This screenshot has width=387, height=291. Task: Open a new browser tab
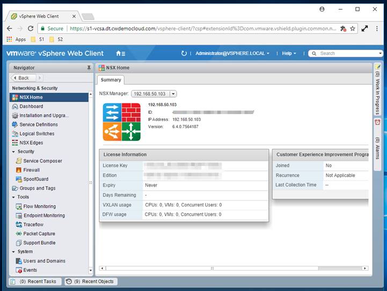(x=88, y=17)
